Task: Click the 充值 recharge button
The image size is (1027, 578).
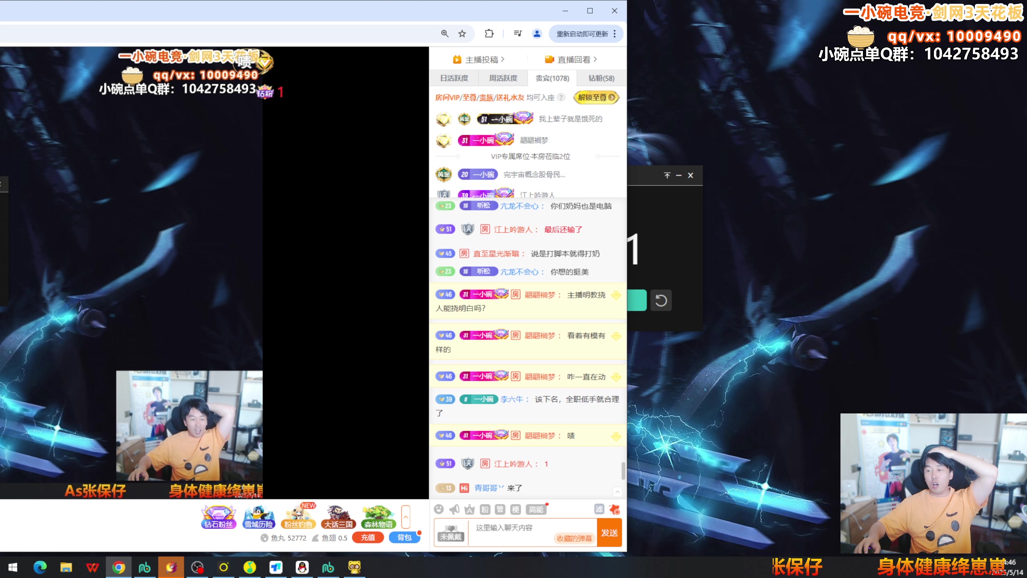Action: coord(368,537)
